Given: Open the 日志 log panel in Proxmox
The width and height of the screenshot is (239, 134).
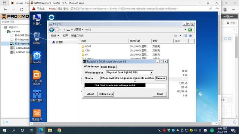Looking at the screenshot, I should [6, 122].
